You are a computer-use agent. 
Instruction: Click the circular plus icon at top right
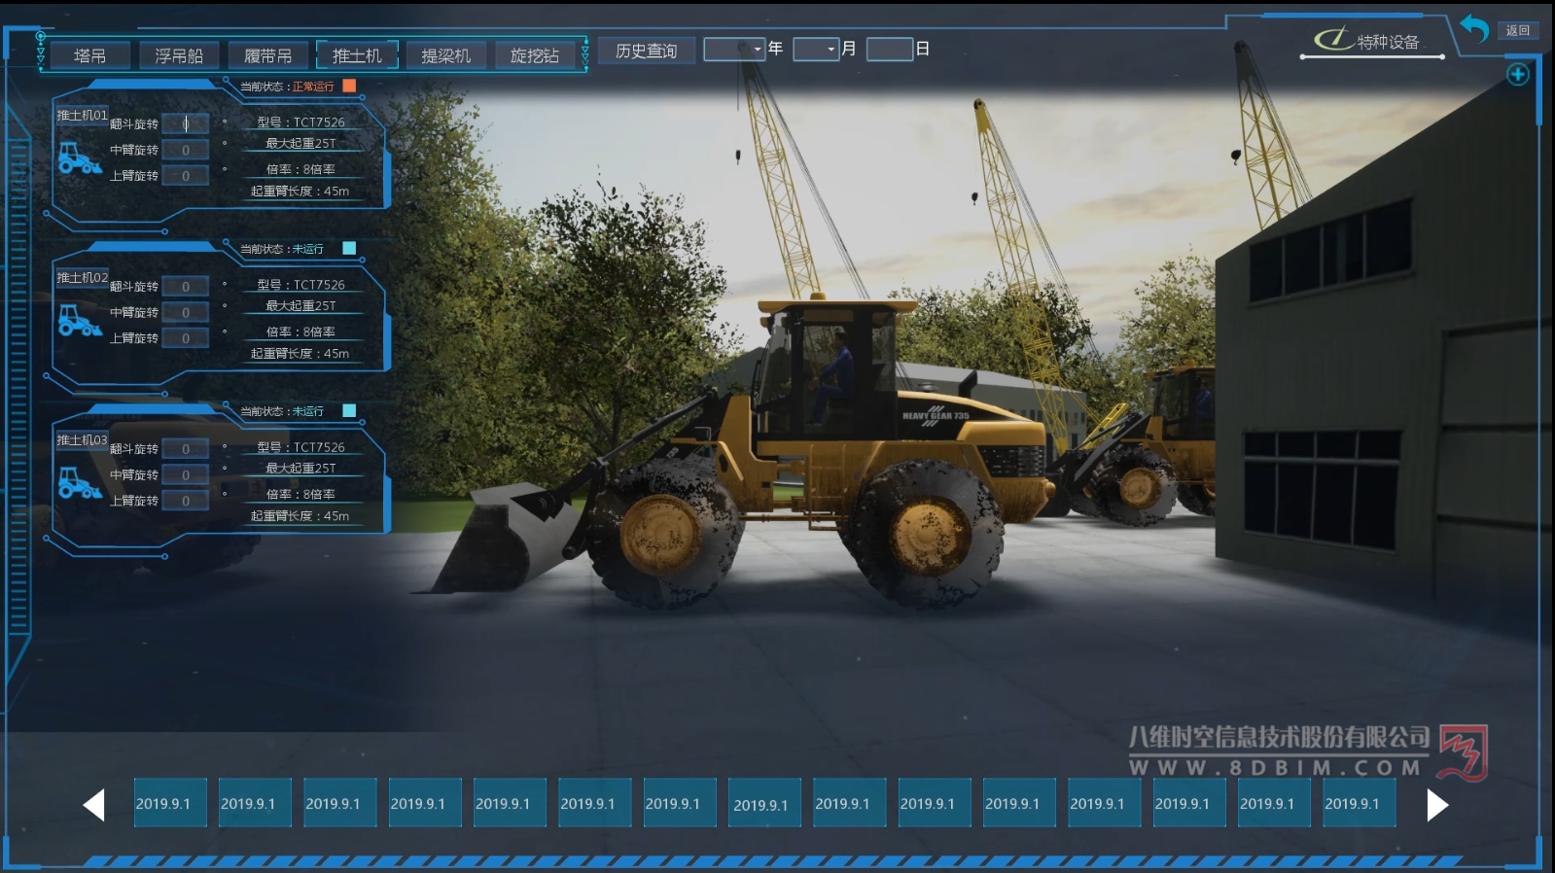1517,75
